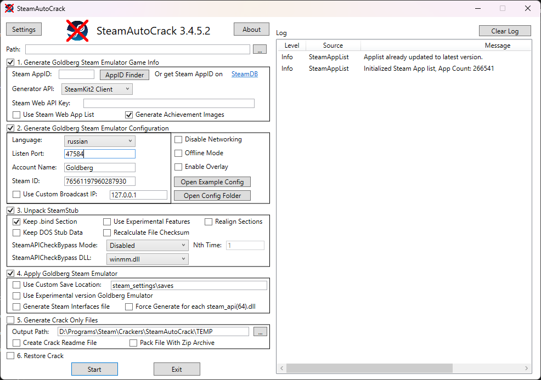Image resolution: width=541 pixels, height=380 pixels.
Task: Clear the log with Clear Log button
Action: pos(505,31)
